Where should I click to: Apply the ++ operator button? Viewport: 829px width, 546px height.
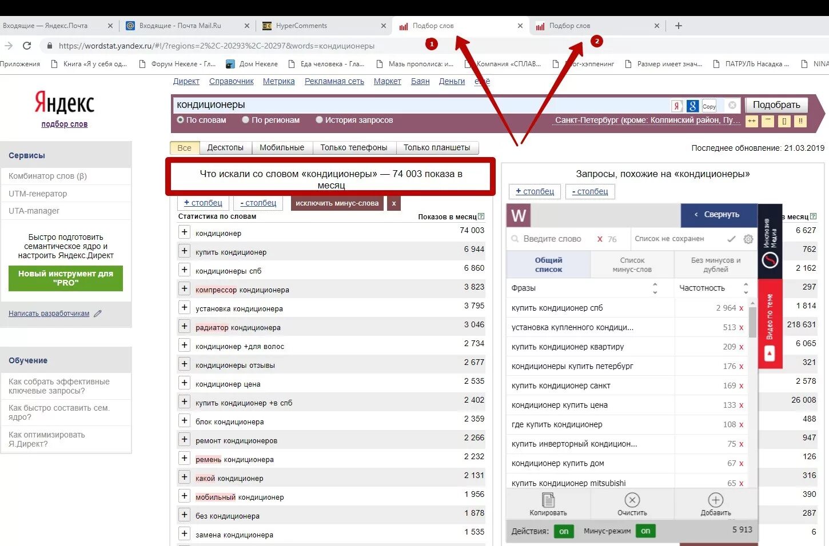click(752, 121)
